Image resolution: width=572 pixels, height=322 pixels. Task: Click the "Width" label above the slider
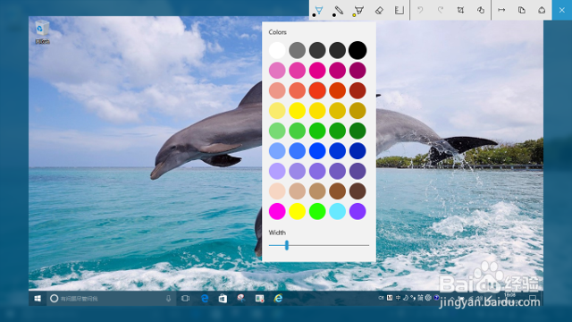[277, 233]
